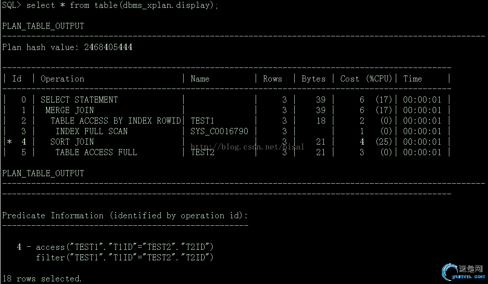Click the "18 rows selected." message
Screen dimensions: 488x284
point(42,278)
